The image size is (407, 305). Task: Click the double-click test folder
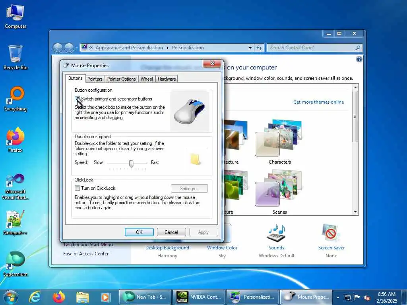[195, 159]
